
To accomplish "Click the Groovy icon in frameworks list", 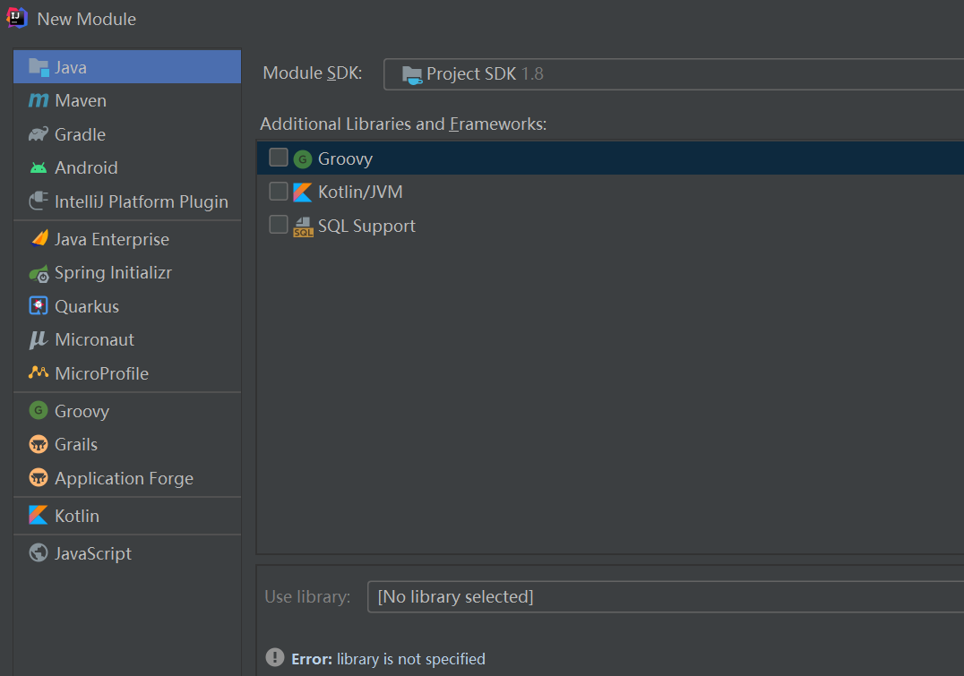I will click(x=303, y=159).
